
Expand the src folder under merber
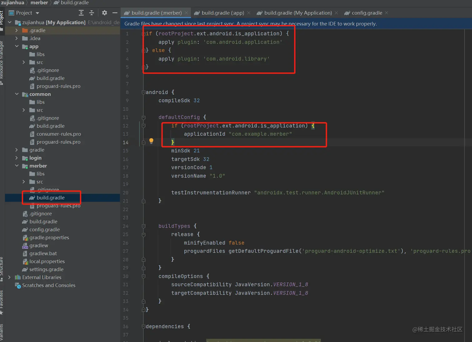point(24,182)
